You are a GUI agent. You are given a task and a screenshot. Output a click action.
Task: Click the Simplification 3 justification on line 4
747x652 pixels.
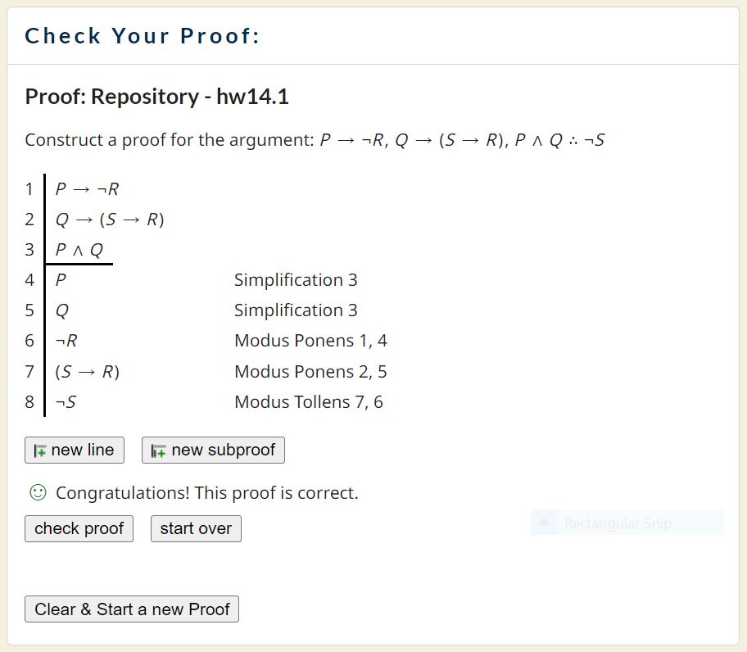296,280
